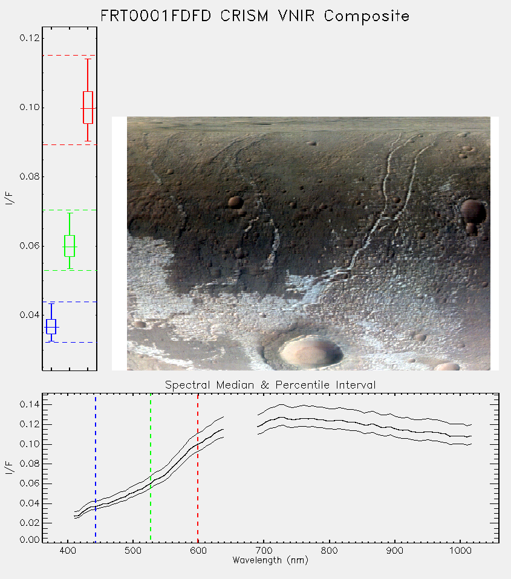Click the 700 tick label on wavelength axis
Viewport: 511px width, 579px height.
[264, 551]
